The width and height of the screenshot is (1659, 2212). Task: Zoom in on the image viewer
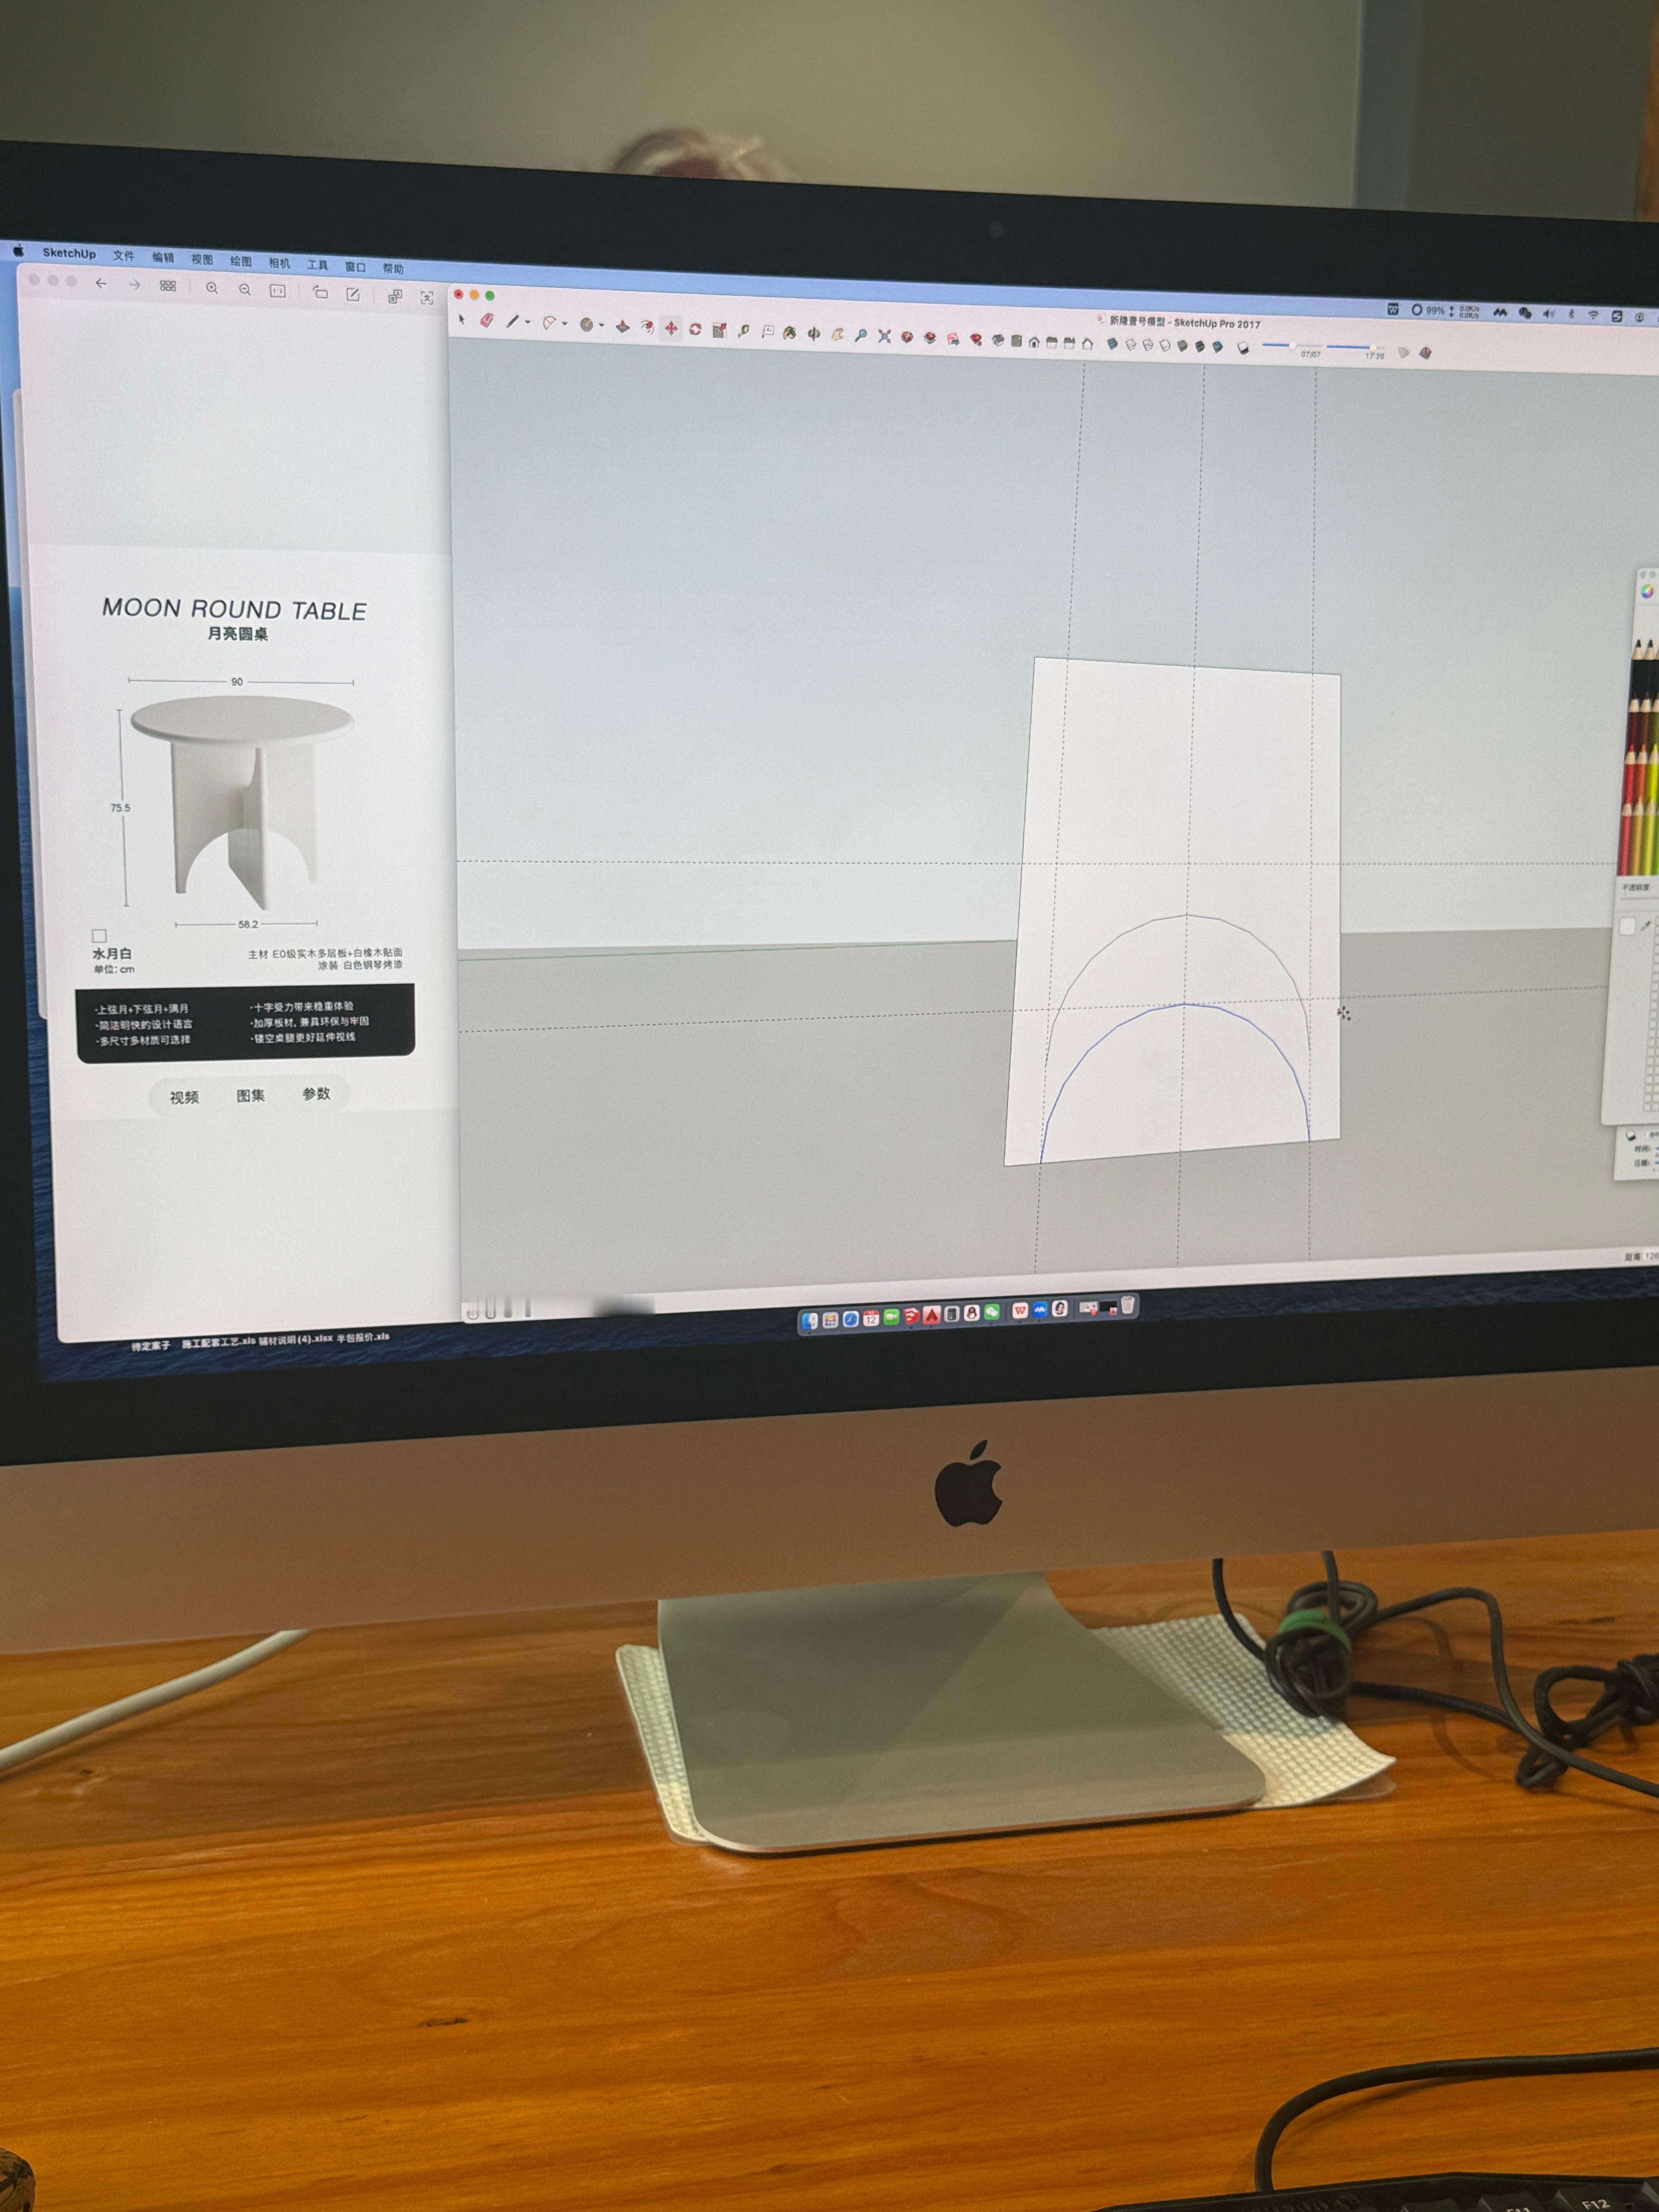[212, 288]
